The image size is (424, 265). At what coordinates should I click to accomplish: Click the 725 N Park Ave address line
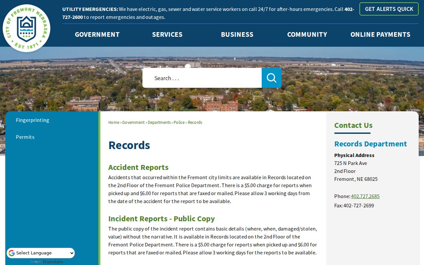point(350,163)
